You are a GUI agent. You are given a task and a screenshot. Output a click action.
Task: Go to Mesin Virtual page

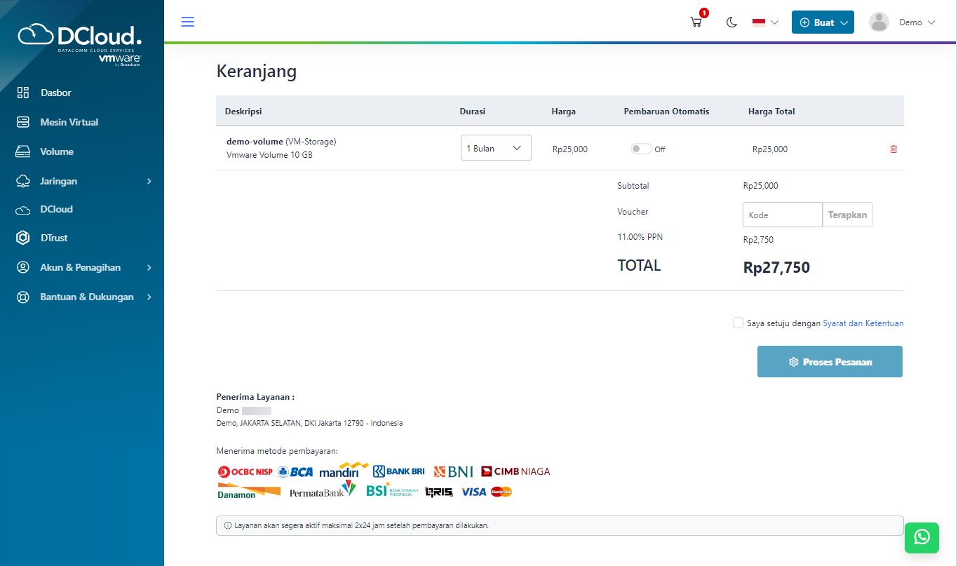point(69,122)
